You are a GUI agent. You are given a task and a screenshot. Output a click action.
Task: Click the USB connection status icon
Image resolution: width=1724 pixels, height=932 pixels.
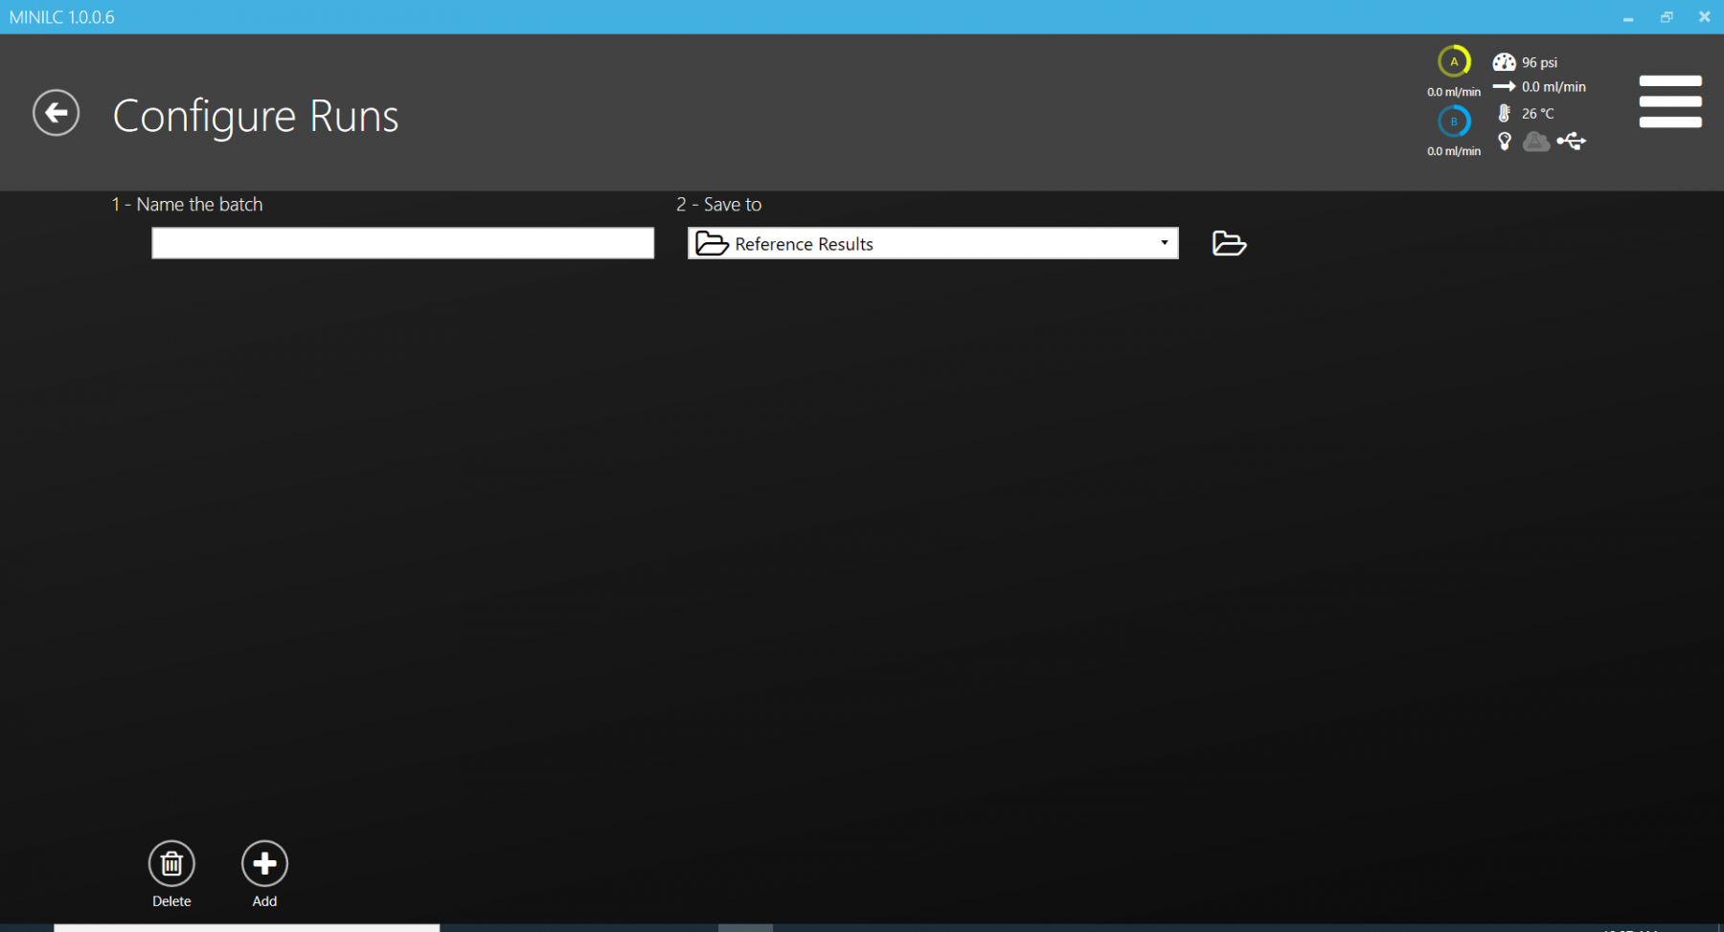click(x=1571, y=142)
